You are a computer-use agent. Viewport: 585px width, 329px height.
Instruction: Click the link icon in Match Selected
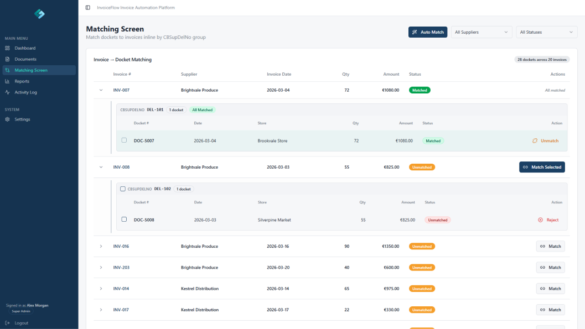pyautogui.click(x=525, y=168)
